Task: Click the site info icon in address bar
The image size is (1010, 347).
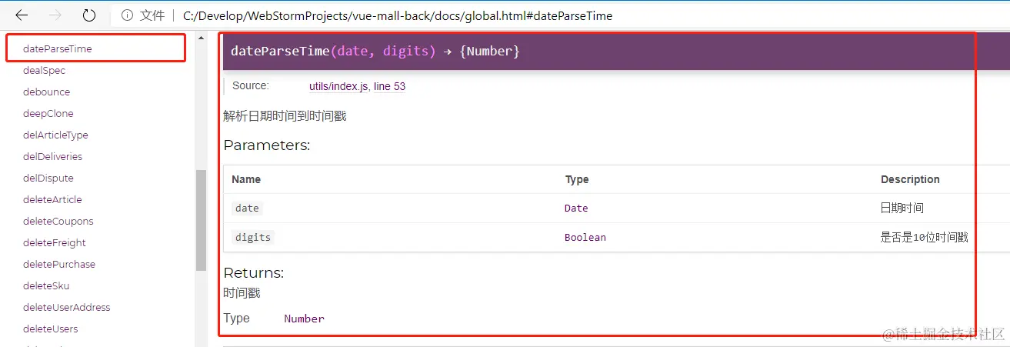Action: pos(127,15)
